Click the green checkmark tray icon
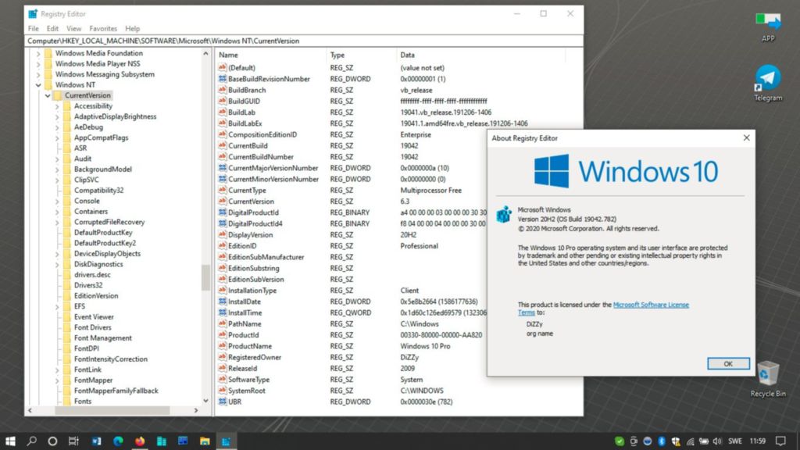The image size is (800, 450). tap(620, 441)
